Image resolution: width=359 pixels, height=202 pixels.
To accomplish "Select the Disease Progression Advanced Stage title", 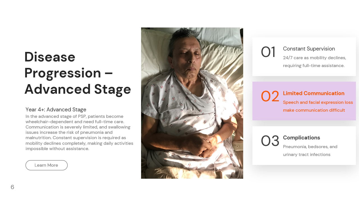I will tap(78, 73).
